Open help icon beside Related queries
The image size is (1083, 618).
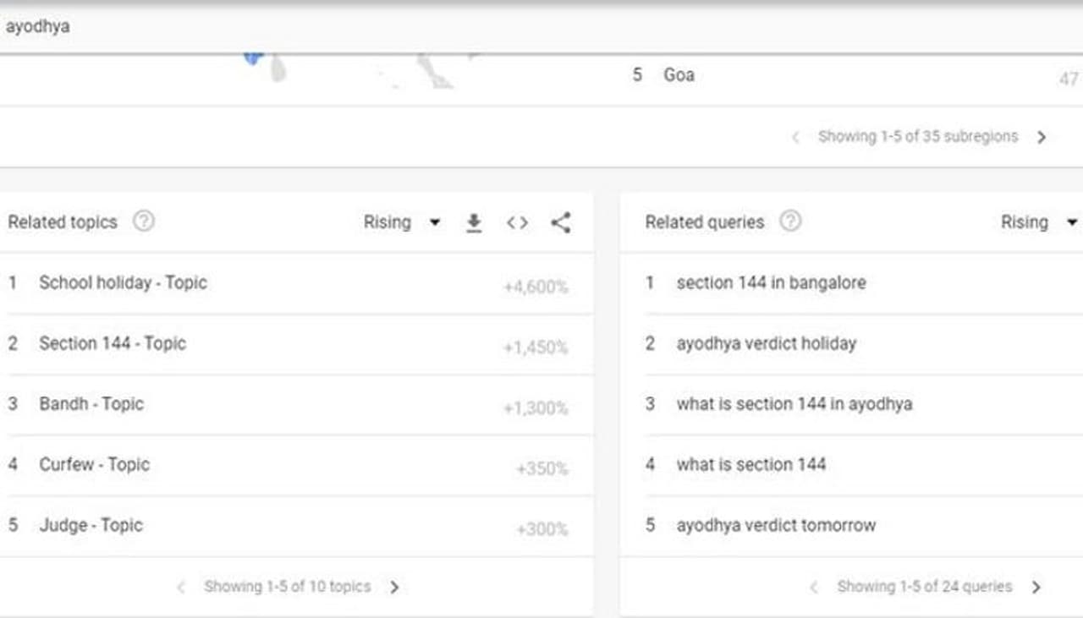coord(789,221)
